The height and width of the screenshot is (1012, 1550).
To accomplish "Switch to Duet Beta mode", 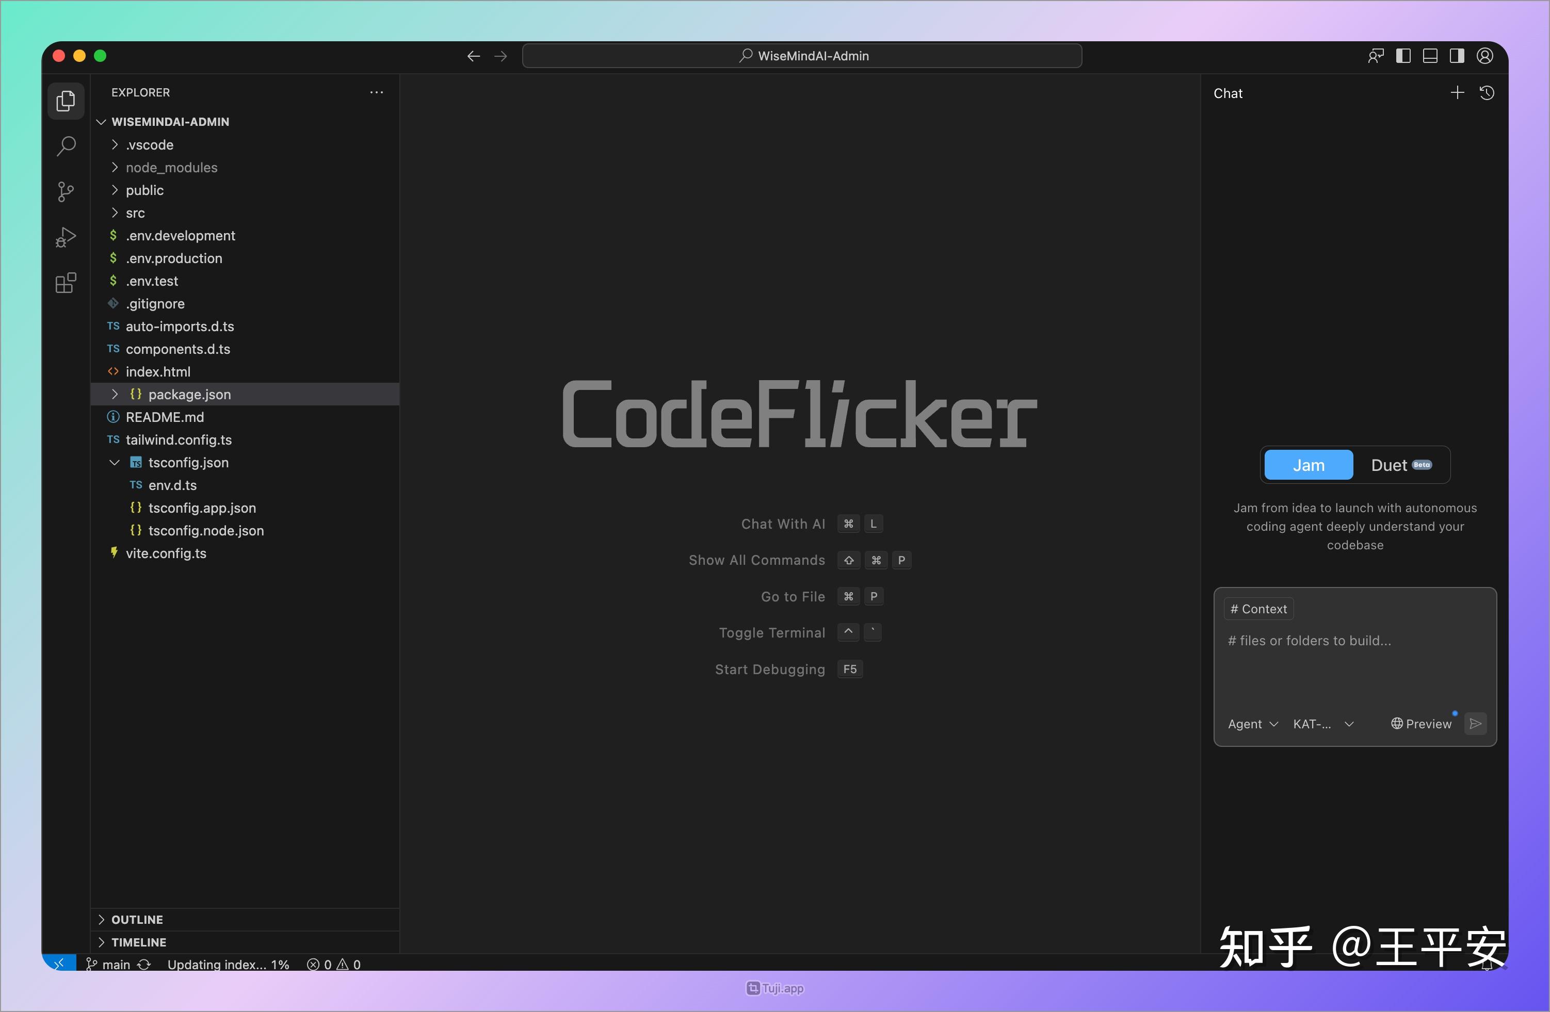I will (1394, 464).
